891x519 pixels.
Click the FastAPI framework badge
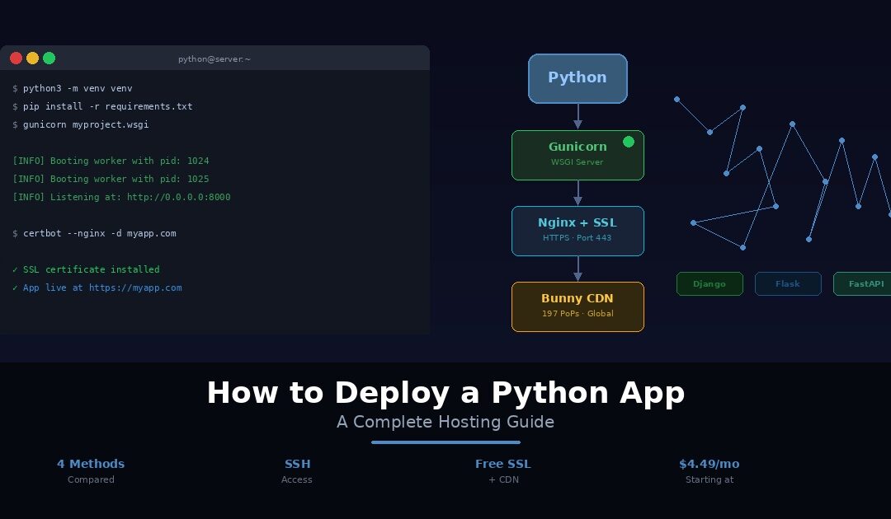[865, 283]
